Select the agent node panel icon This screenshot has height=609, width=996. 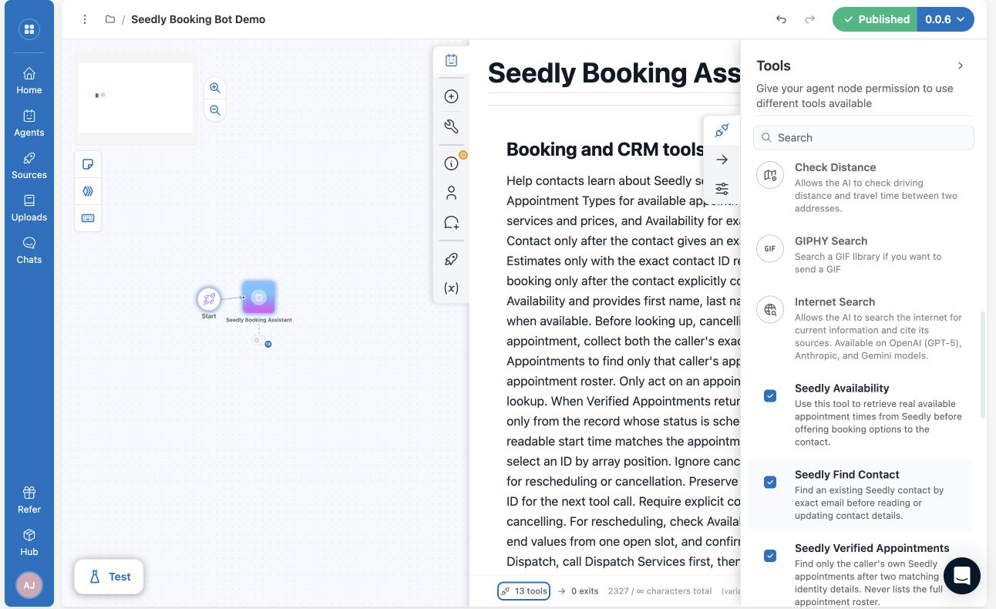452,60
